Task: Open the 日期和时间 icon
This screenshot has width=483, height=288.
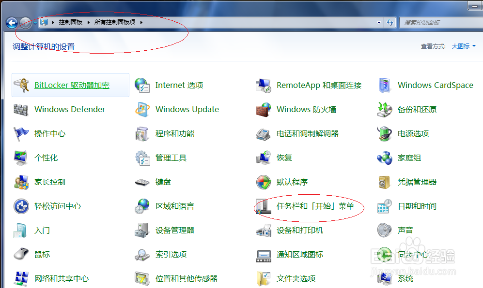Action: [x=385, y=206]
